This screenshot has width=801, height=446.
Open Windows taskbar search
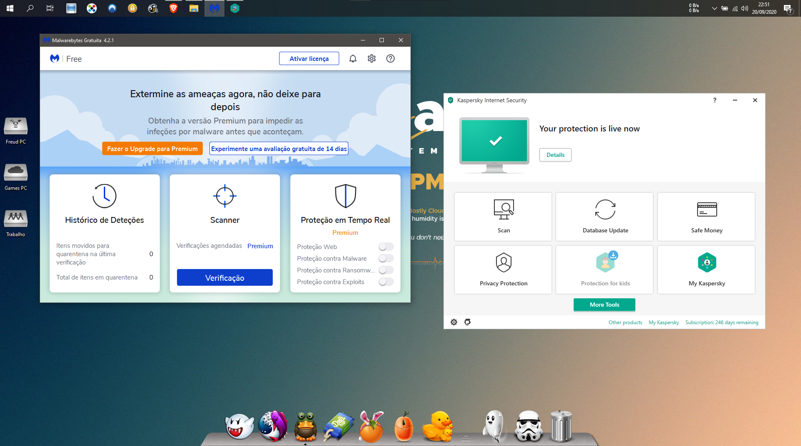point(30,8)
